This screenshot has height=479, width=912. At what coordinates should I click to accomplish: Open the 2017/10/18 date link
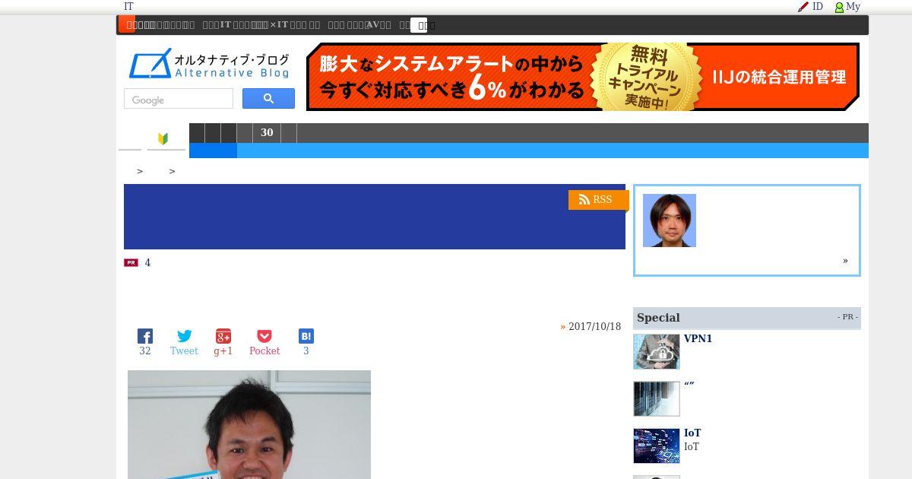tap(594, 327)
